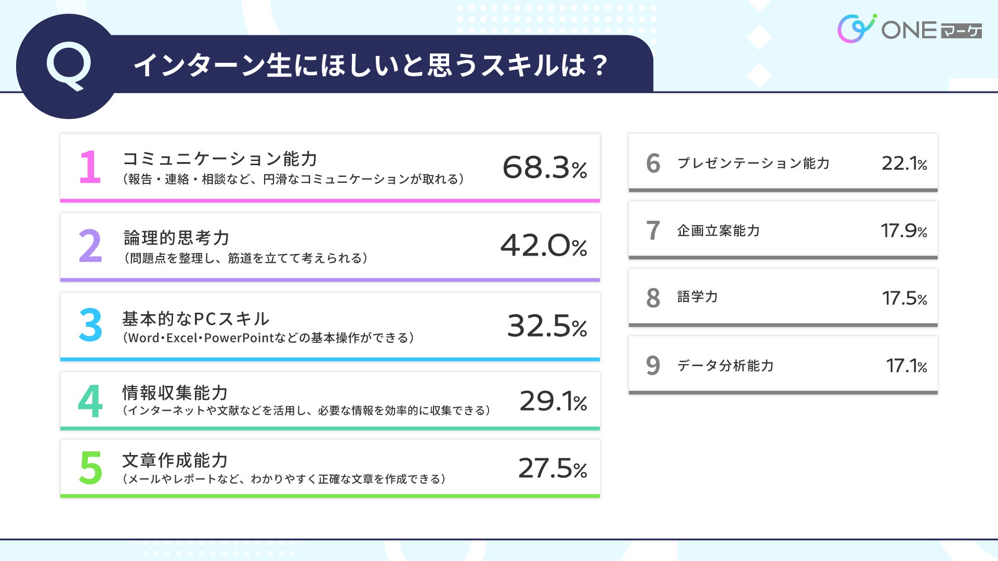Click the 語学力 label
Image resolution: width=998 pixels, height=561 pixels.
pos(698,297)
